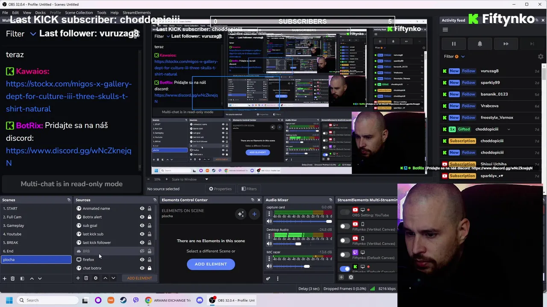This screenshot has height=307, width=547.
Task: Click the taskbar Search box
Action: [47, 300]
